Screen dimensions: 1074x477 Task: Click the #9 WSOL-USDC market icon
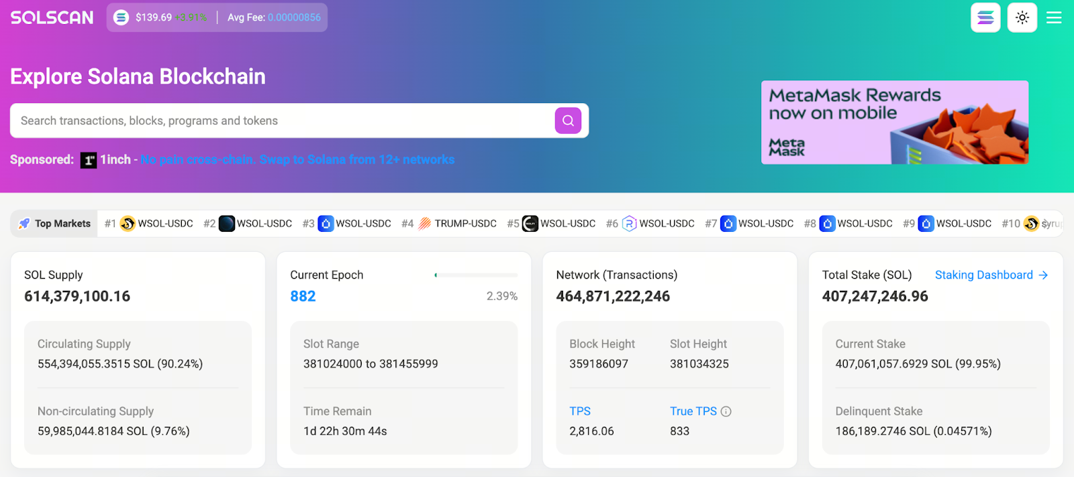pos(926,224)
